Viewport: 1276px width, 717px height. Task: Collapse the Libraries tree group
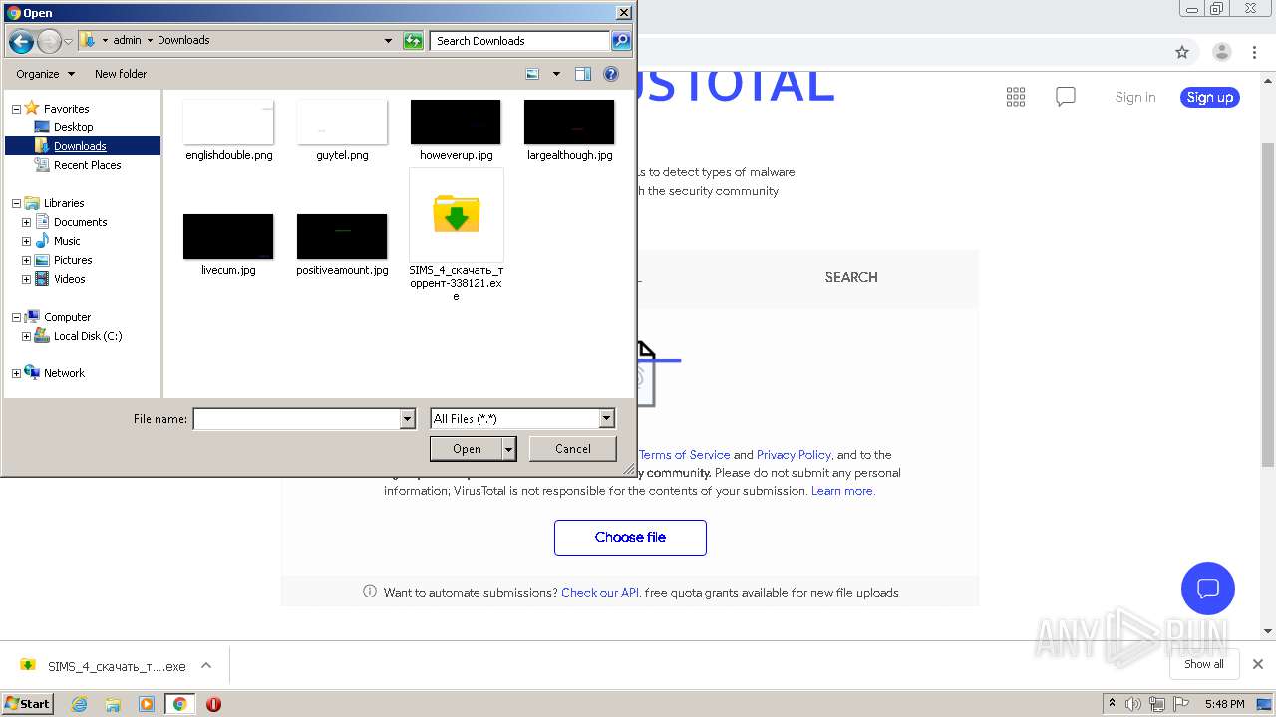(16, 203)
